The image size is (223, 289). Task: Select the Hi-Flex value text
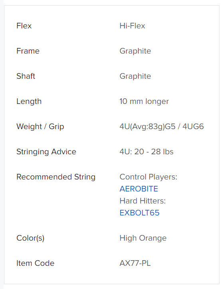[x=132, y=26]
